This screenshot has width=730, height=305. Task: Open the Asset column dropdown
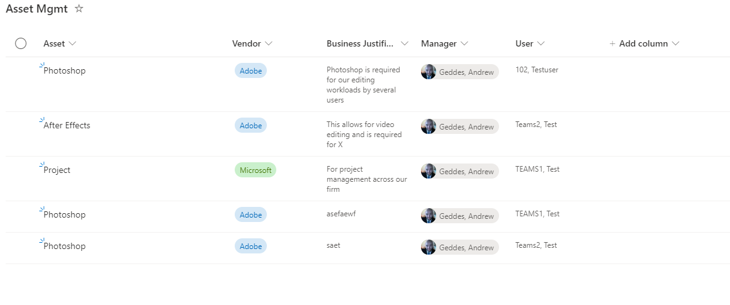click(72, 43)
